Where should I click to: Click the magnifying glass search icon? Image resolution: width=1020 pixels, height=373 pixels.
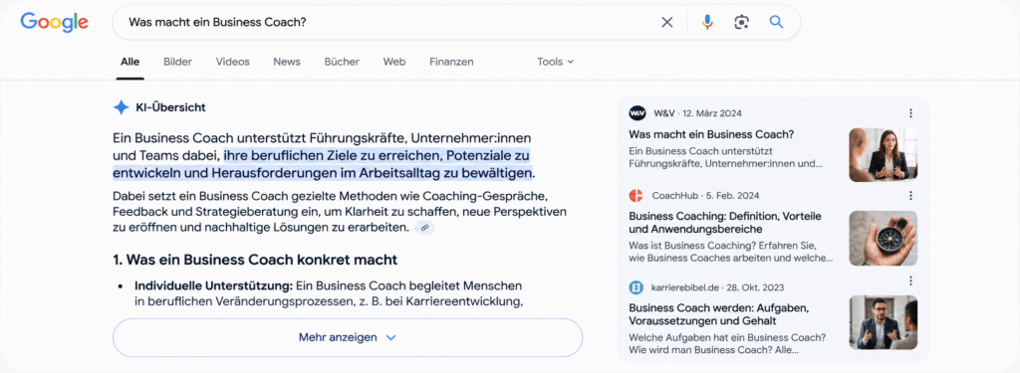coord(776,22)
